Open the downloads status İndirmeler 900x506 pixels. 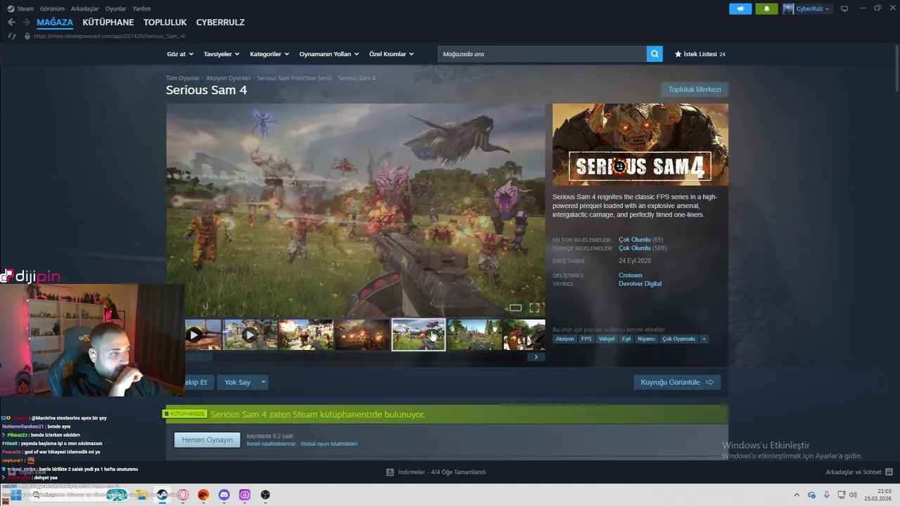pos(436,472)
